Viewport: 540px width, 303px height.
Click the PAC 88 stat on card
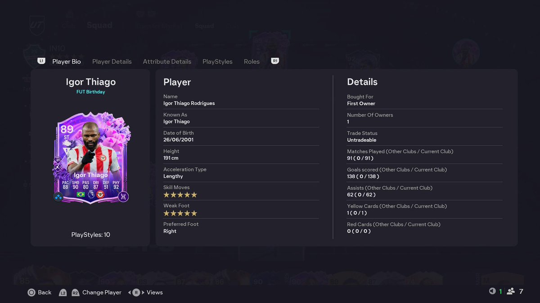pyautogui.click(x=66, y=185)
